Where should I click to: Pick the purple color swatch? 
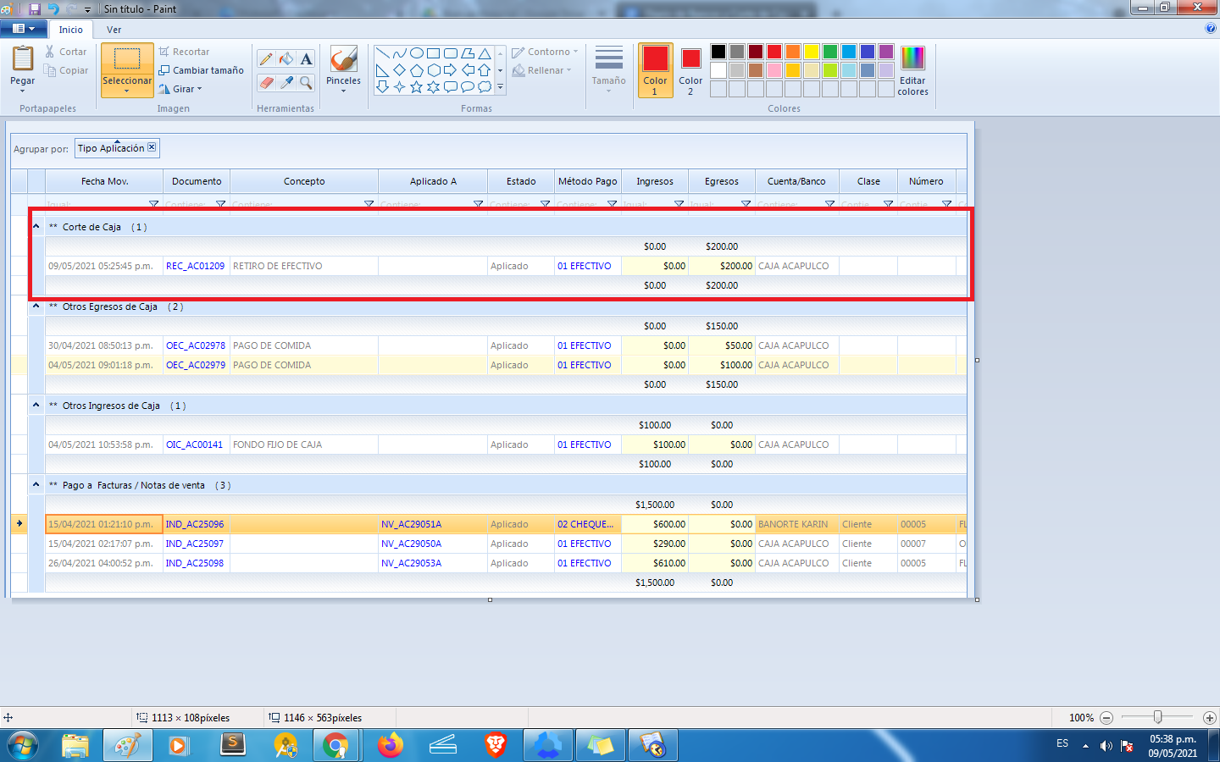click(886, 52)
